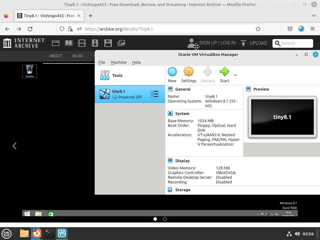Open Internet Archive Video film icon
This screenshot has width=320, height=240.
82,43
